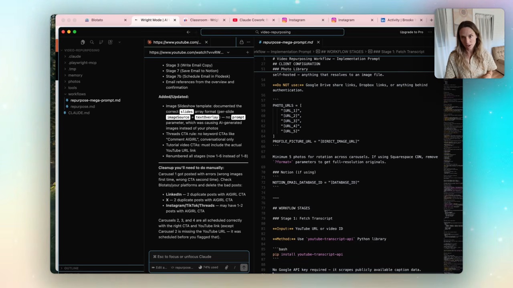Send the message with the up-arrow button

[x=244, y=267]
